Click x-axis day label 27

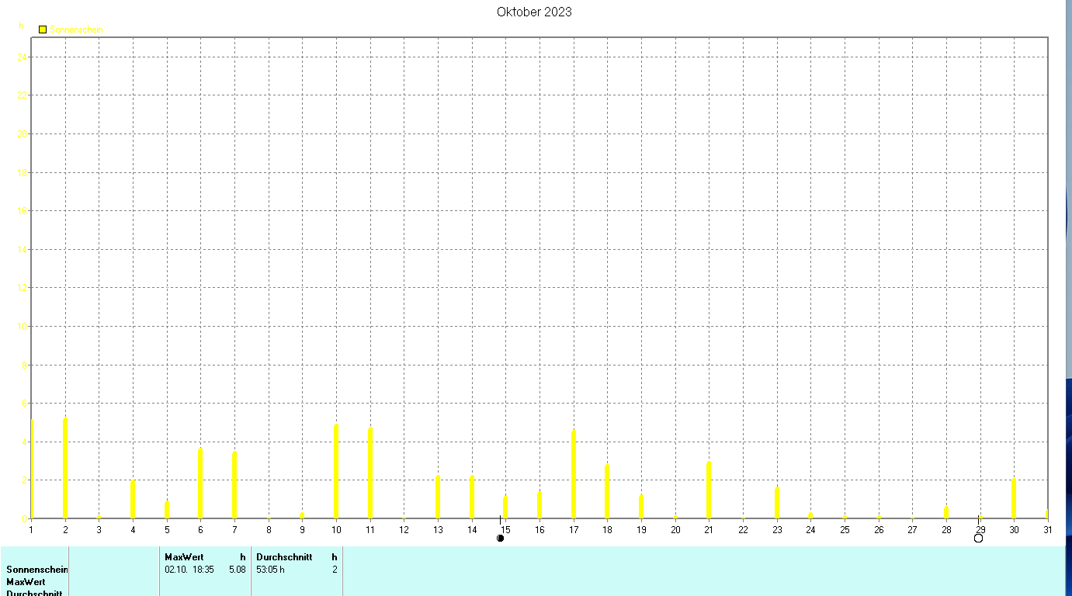click(912, 530)
